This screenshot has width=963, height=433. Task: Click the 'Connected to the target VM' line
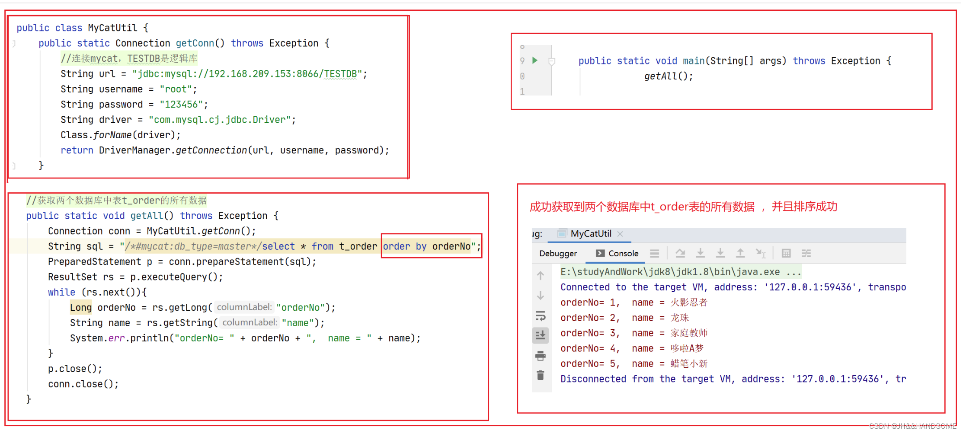(x=733, y=287)
